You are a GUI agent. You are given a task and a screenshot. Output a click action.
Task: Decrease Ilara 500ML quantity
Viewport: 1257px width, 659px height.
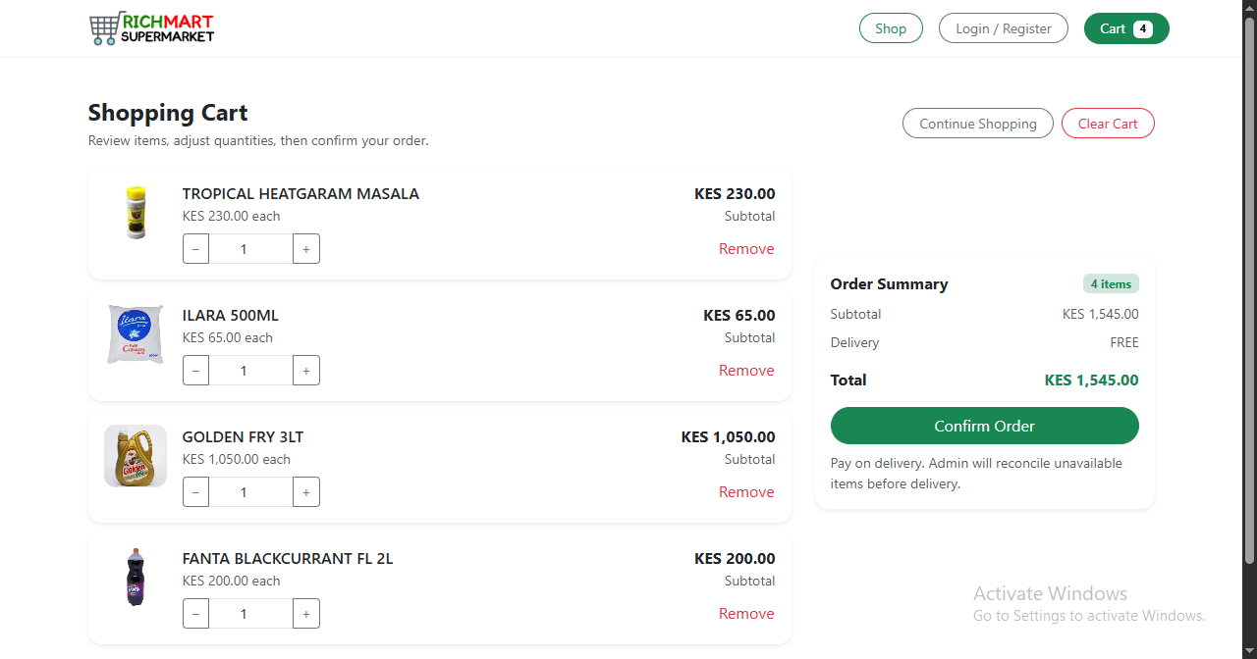click(x=195, y=371)
